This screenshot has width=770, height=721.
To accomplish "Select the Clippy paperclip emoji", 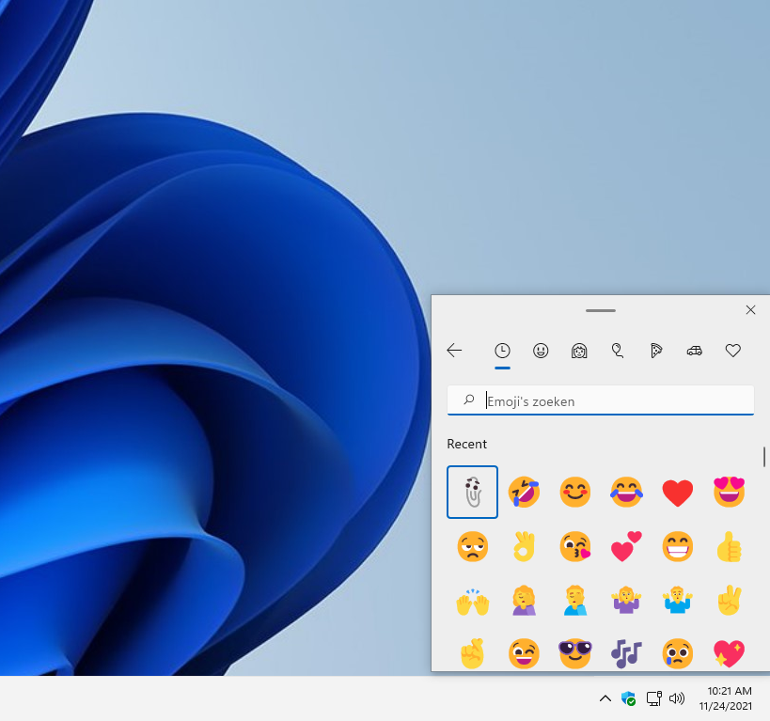I will 472,492.
